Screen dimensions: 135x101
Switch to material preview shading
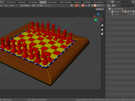pyautogui.click(x=98, y=6)
